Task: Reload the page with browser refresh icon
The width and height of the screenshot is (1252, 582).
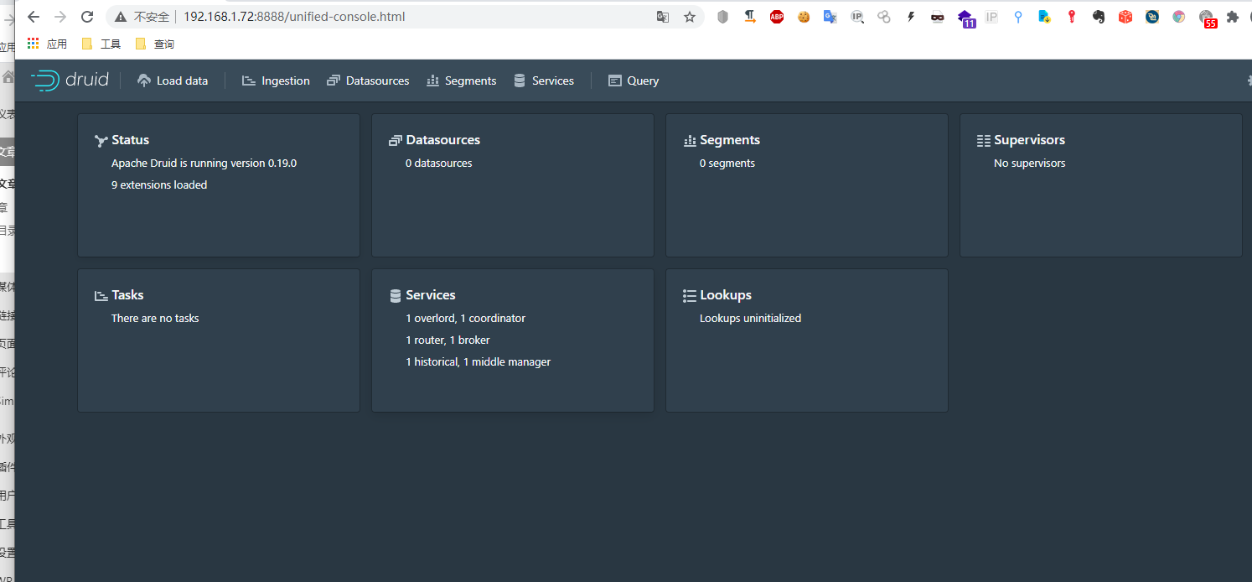Action: tap(87, 17)
